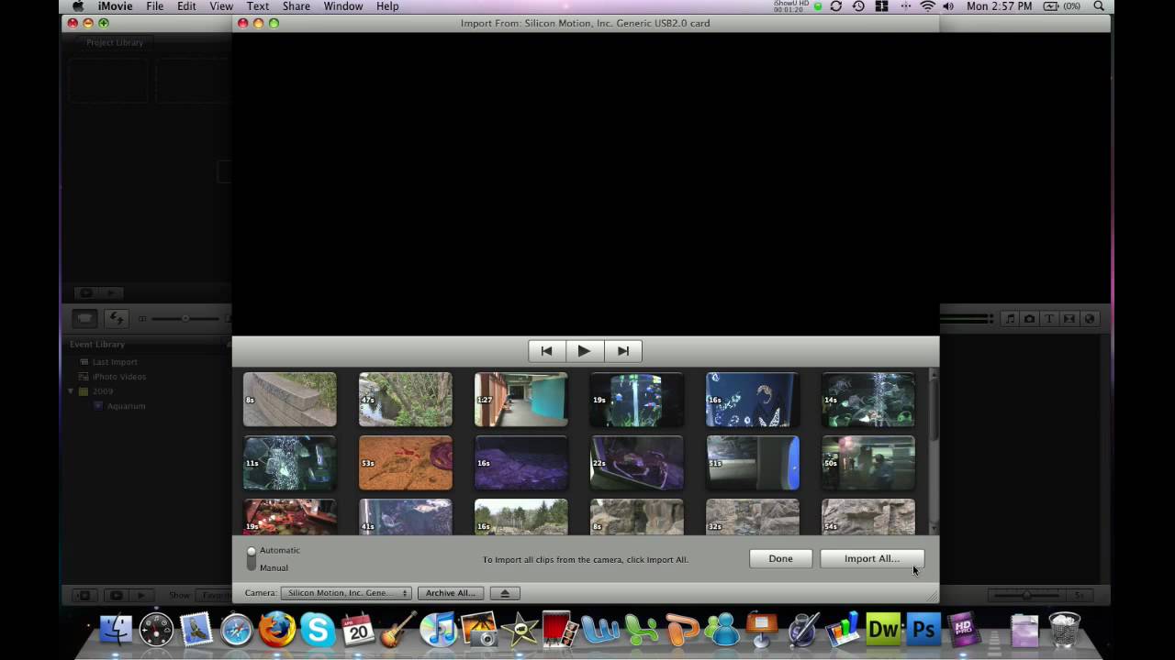Image resolution: width=1175 pixels, height=660 pixels.
Task: Select the 51s clip thumbnail
Action: point(753,463)
